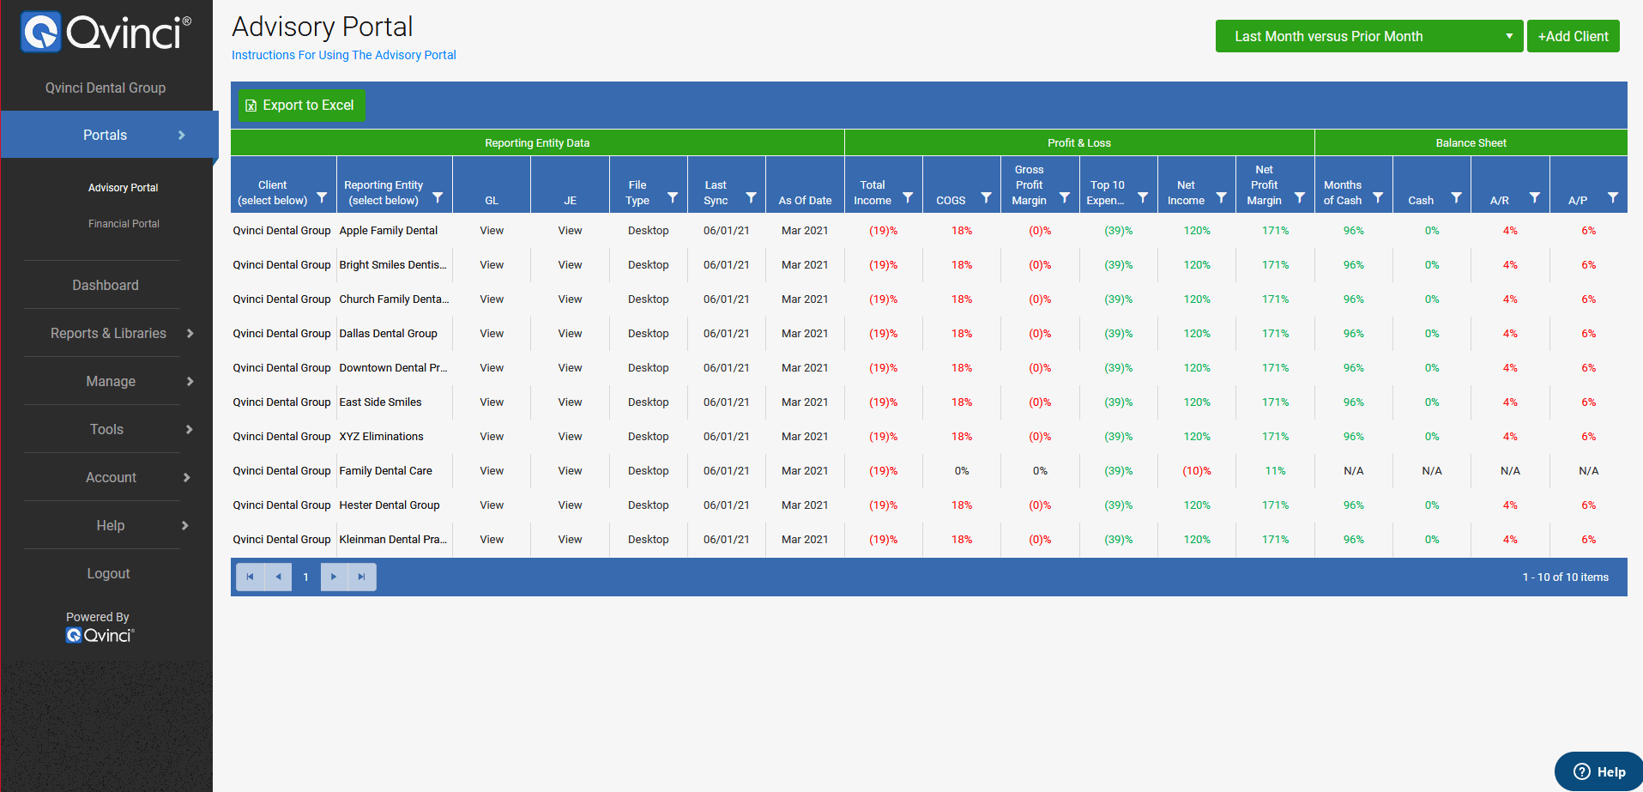Sort by the JE column header

click(x=570, y=200)
